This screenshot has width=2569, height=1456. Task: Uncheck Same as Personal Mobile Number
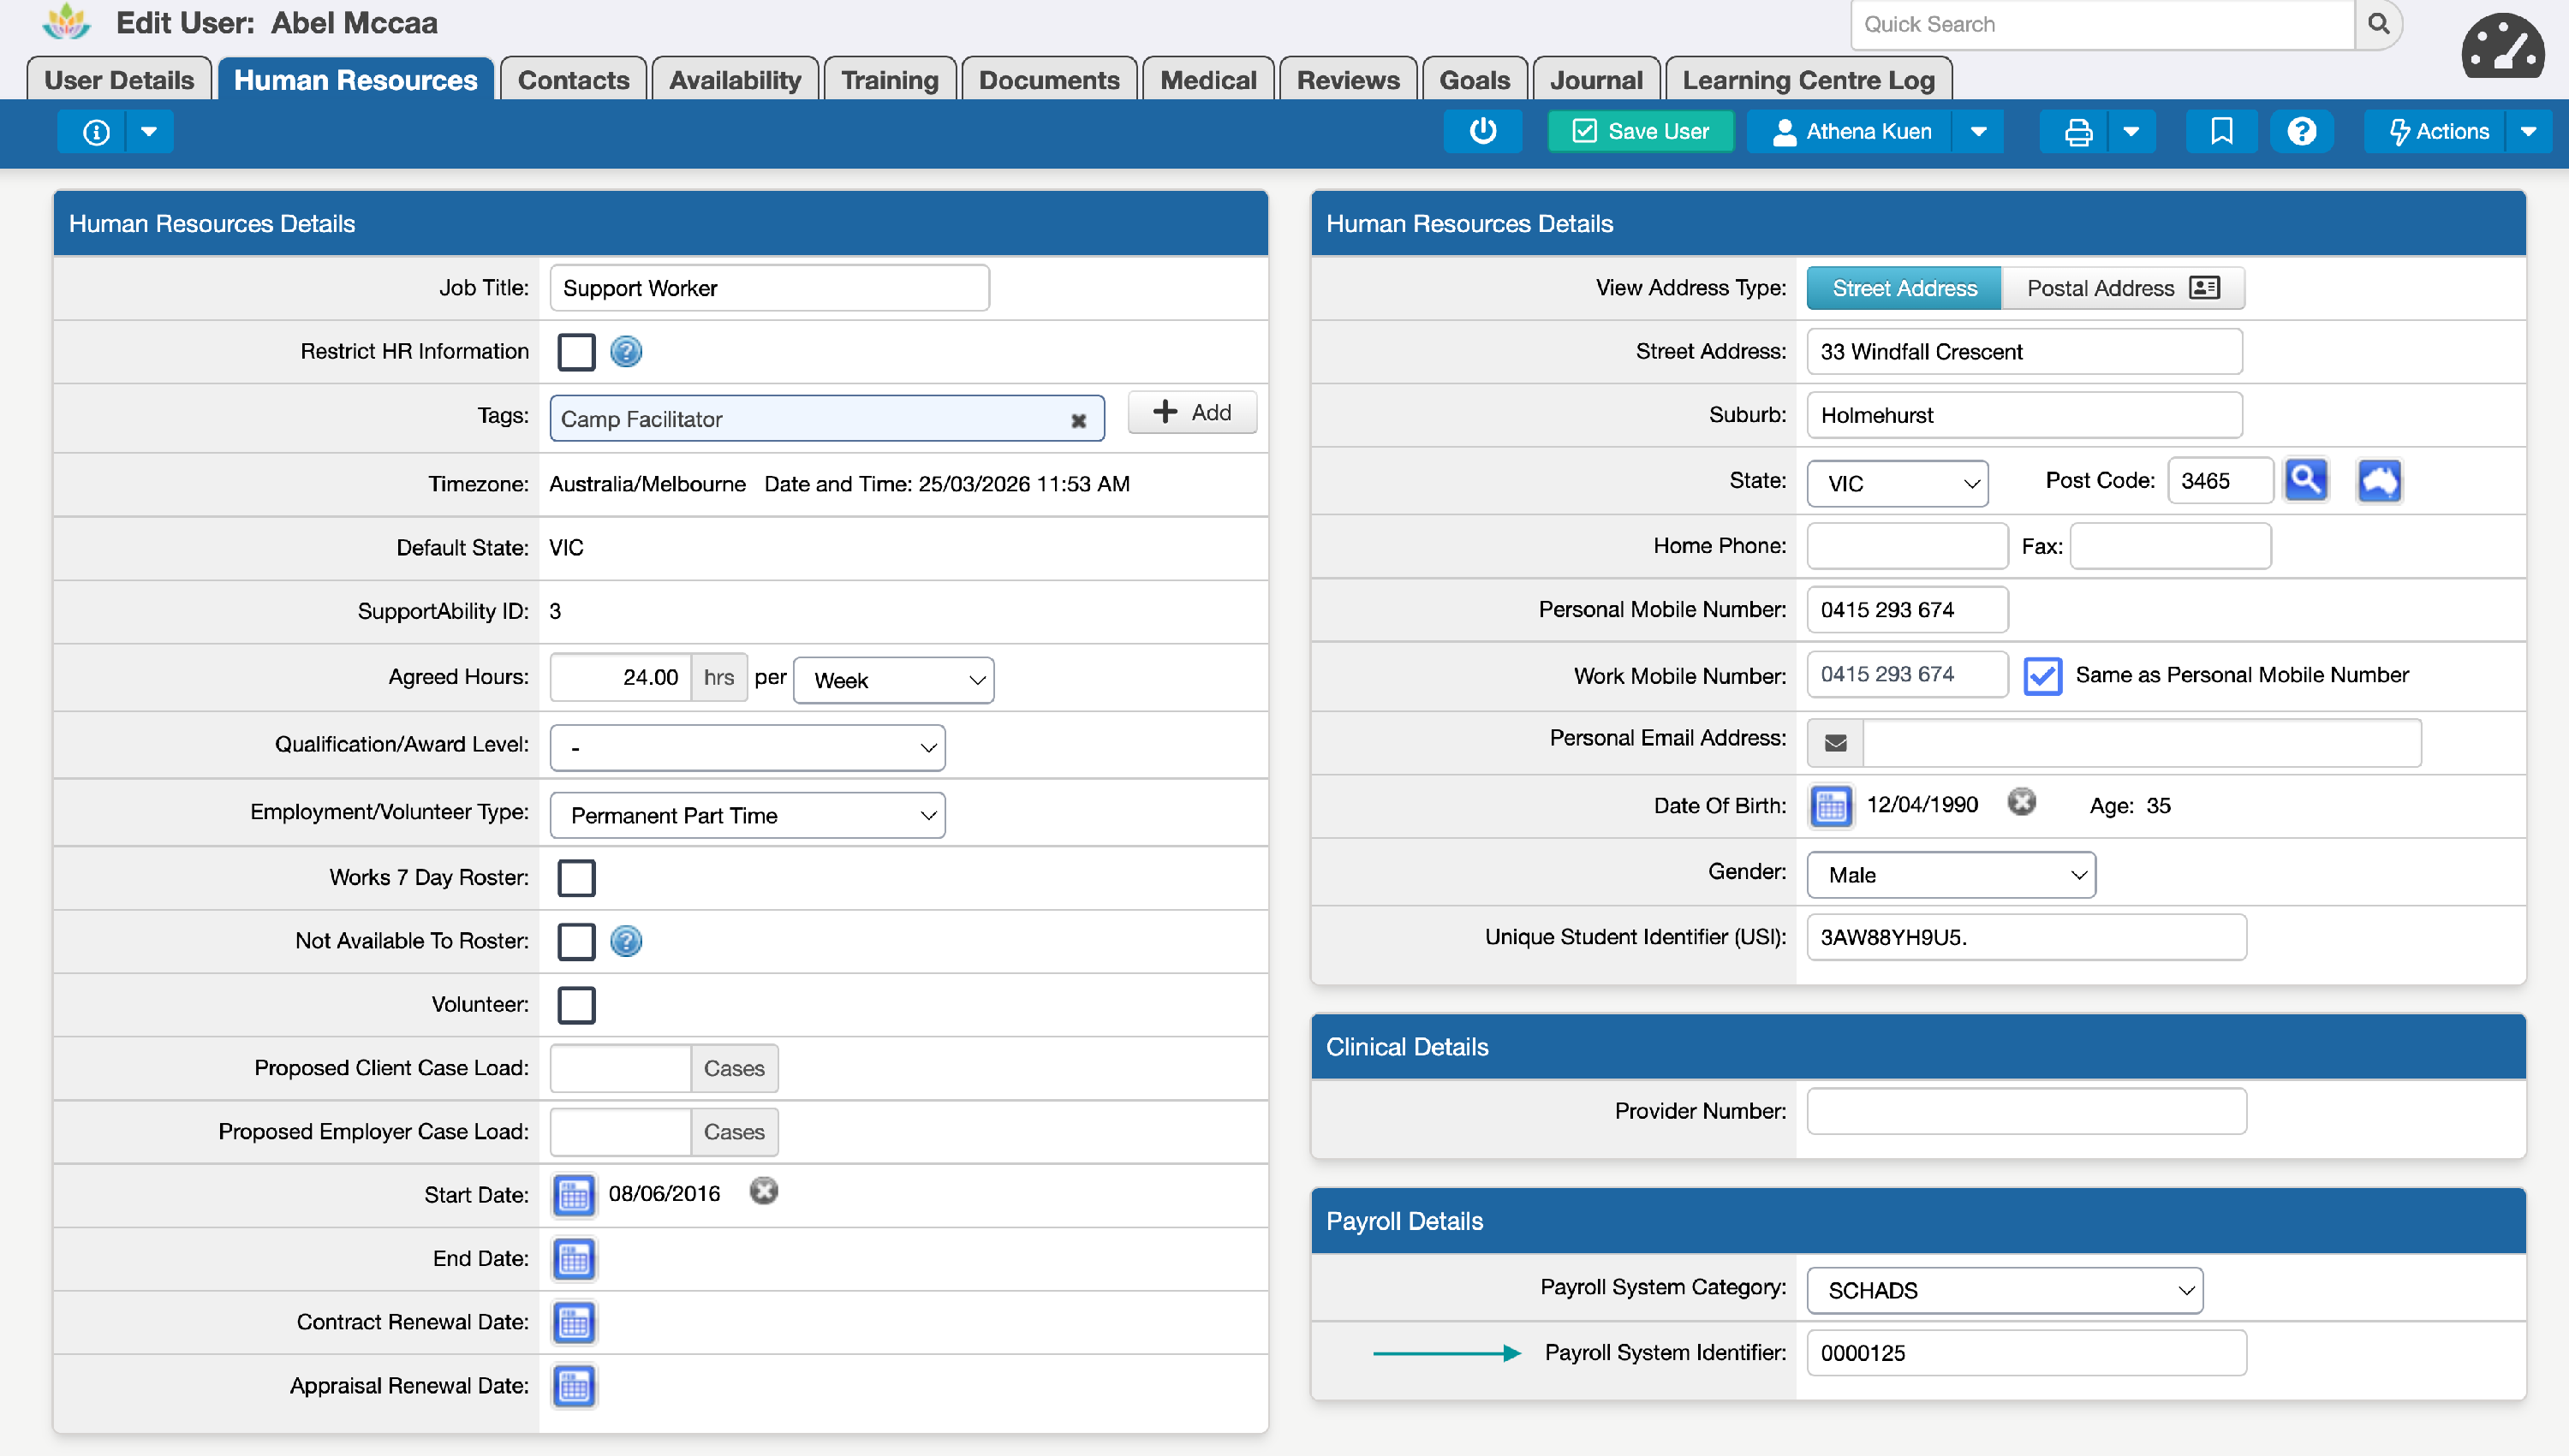tap(2041, 676)
